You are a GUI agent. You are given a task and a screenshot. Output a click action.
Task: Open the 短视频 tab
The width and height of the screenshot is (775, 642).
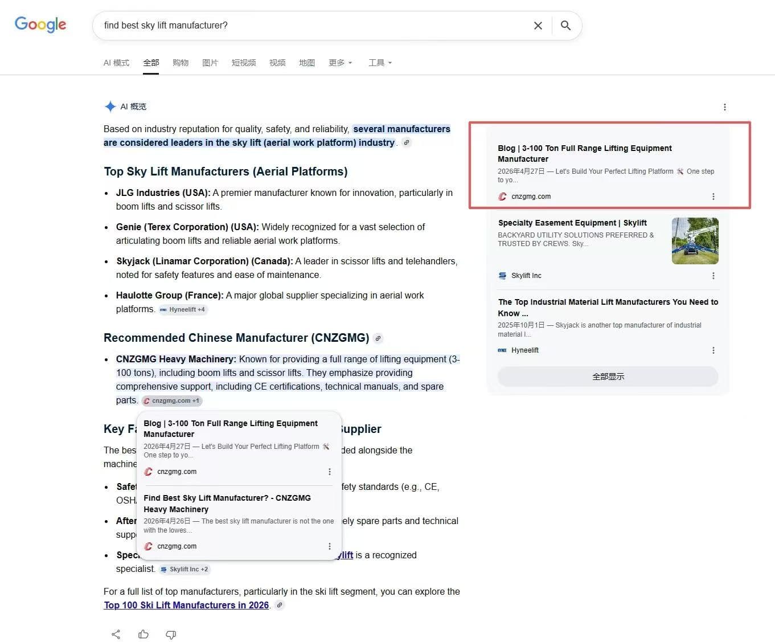244,63
